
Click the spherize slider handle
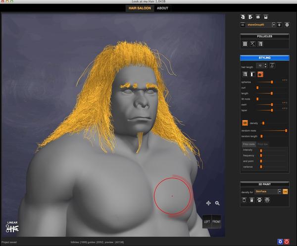pyautogui.click(x=272, y=82)
